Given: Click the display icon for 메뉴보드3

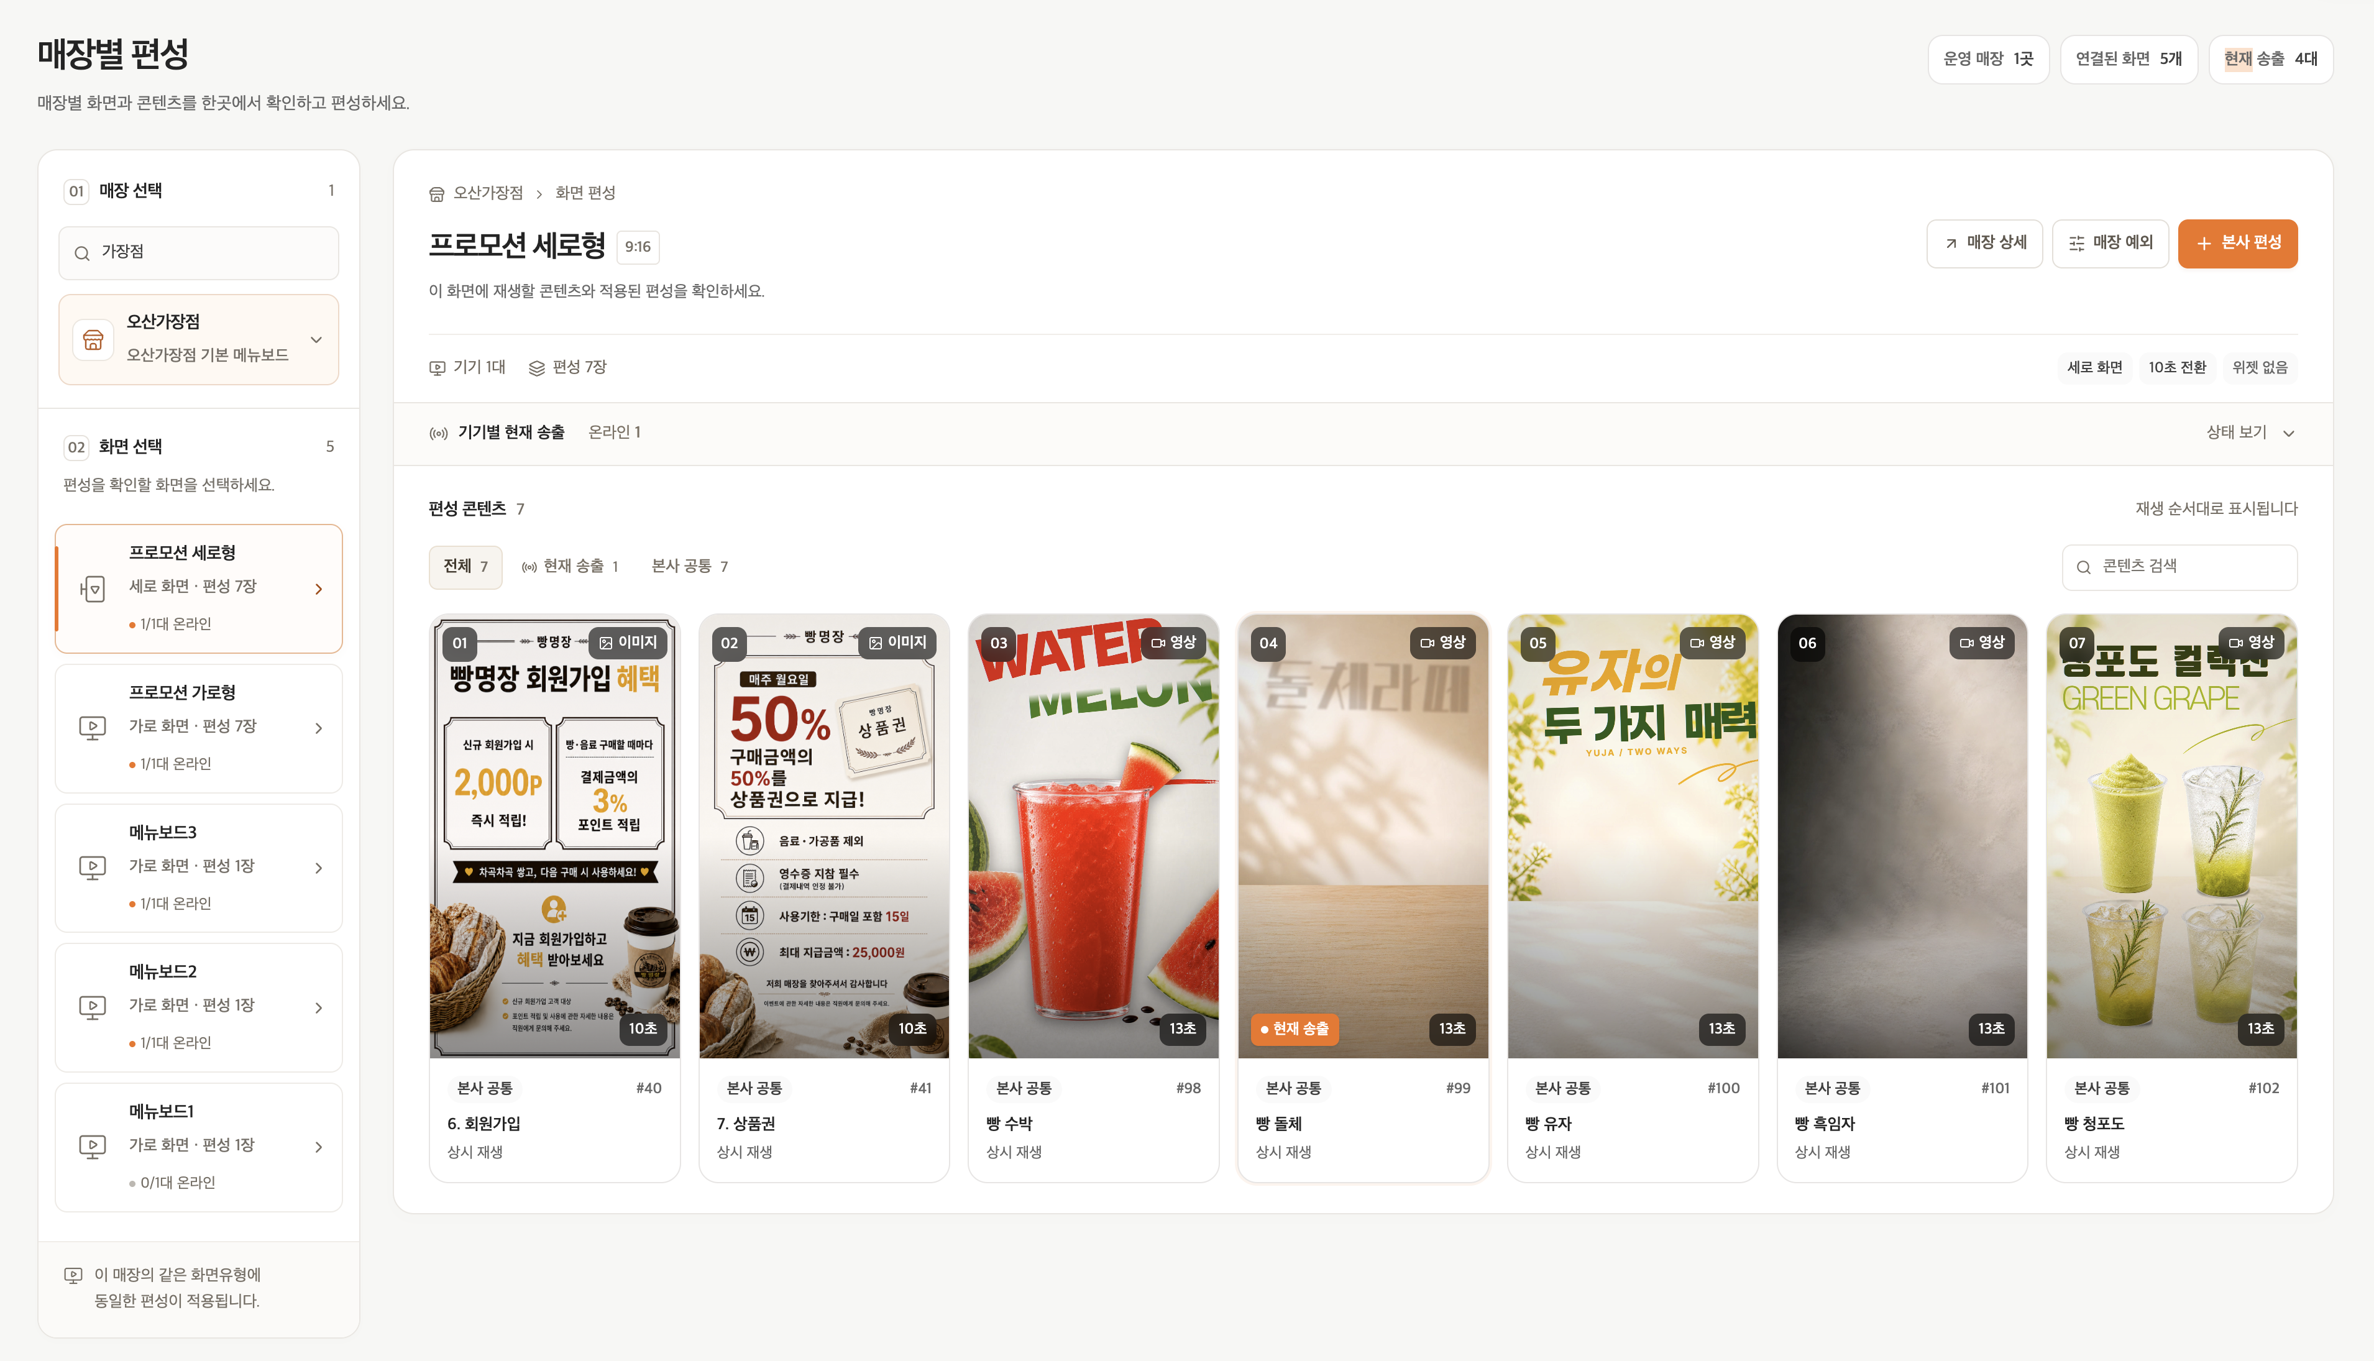Looking at the screenshot, I should 91,868.
